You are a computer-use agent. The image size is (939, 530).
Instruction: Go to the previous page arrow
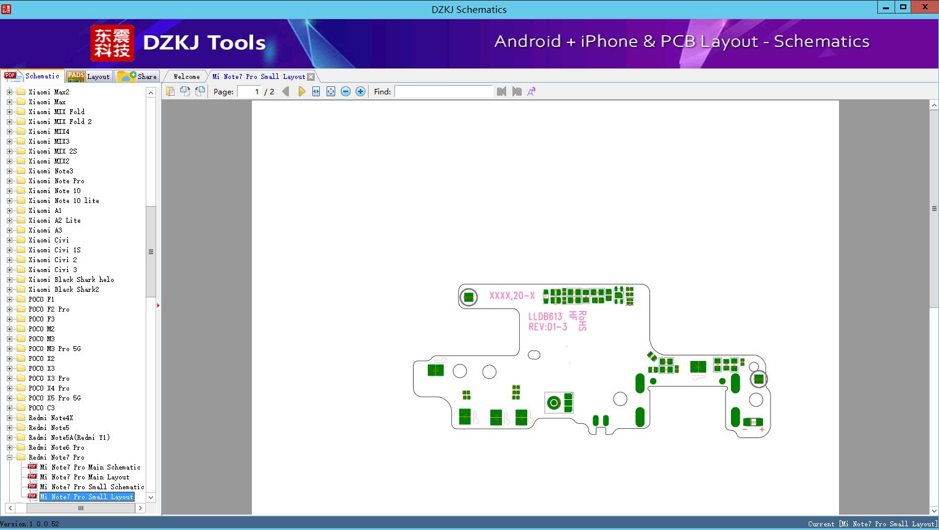285,91
